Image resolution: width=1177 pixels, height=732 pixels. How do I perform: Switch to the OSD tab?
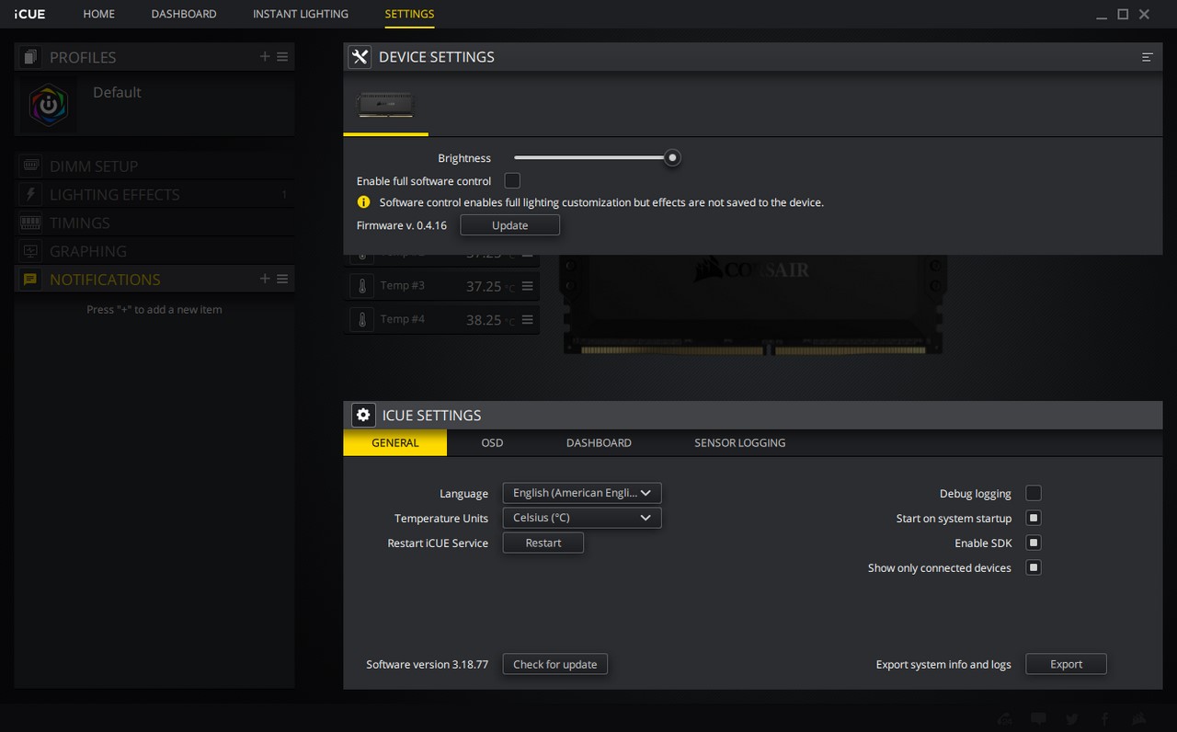pyautogui.click(x=492, y=442)
